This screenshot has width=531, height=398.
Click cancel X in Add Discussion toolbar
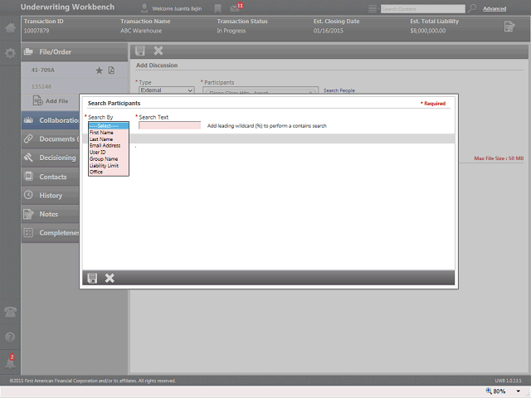click(x=158, y=51)
